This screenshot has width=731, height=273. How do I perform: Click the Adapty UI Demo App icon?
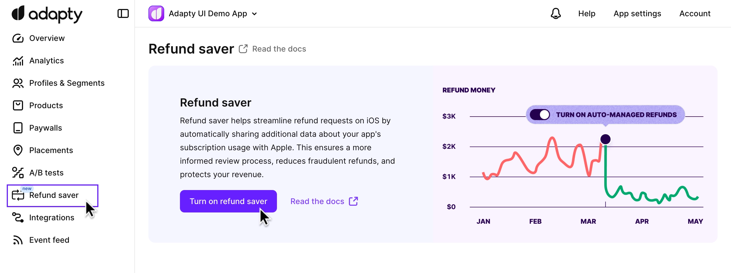click(156, 13)
